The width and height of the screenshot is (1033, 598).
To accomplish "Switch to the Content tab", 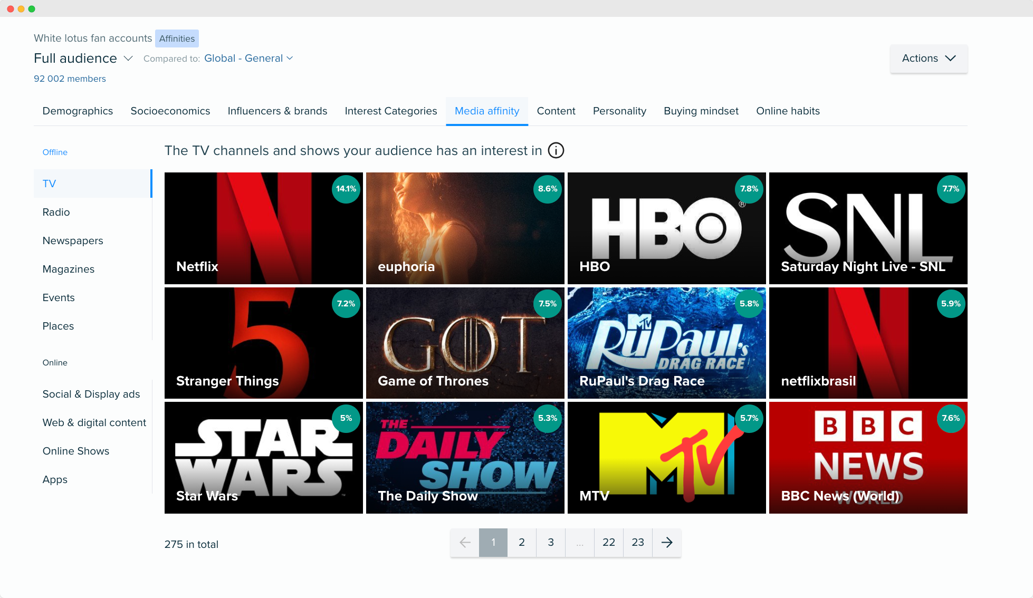I will click(x=556, y=111).
